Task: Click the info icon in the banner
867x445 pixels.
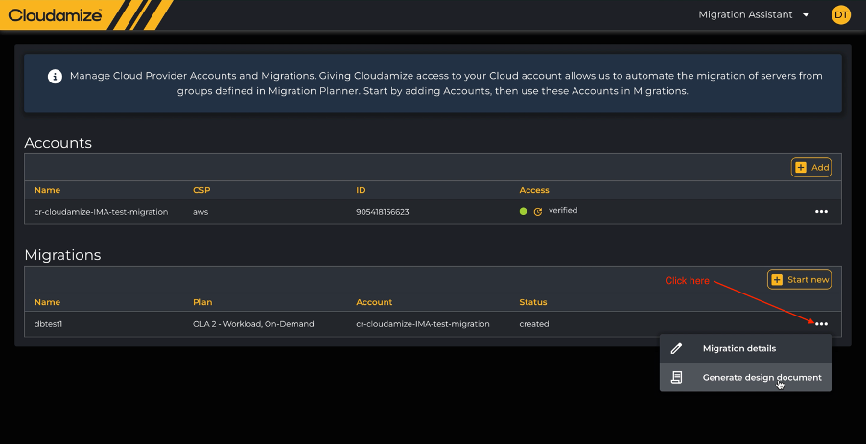Action: point(56,76)
